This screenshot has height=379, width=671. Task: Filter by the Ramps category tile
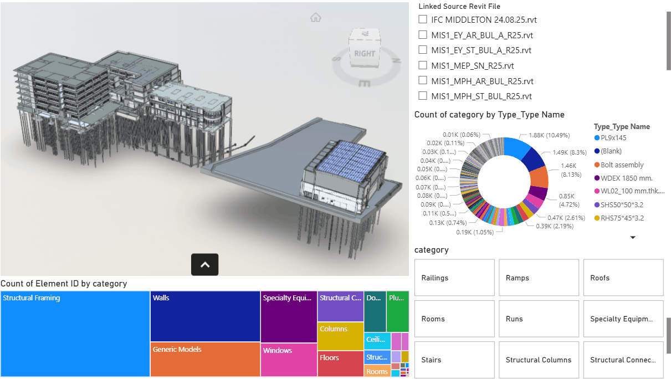539,278
